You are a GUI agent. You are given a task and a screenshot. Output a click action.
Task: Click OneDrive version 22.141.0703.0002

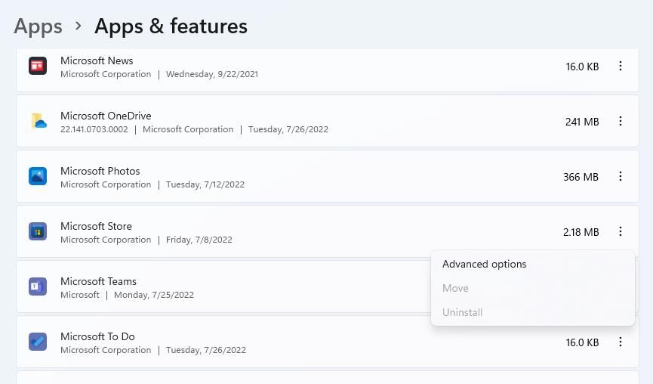(94, 129)
